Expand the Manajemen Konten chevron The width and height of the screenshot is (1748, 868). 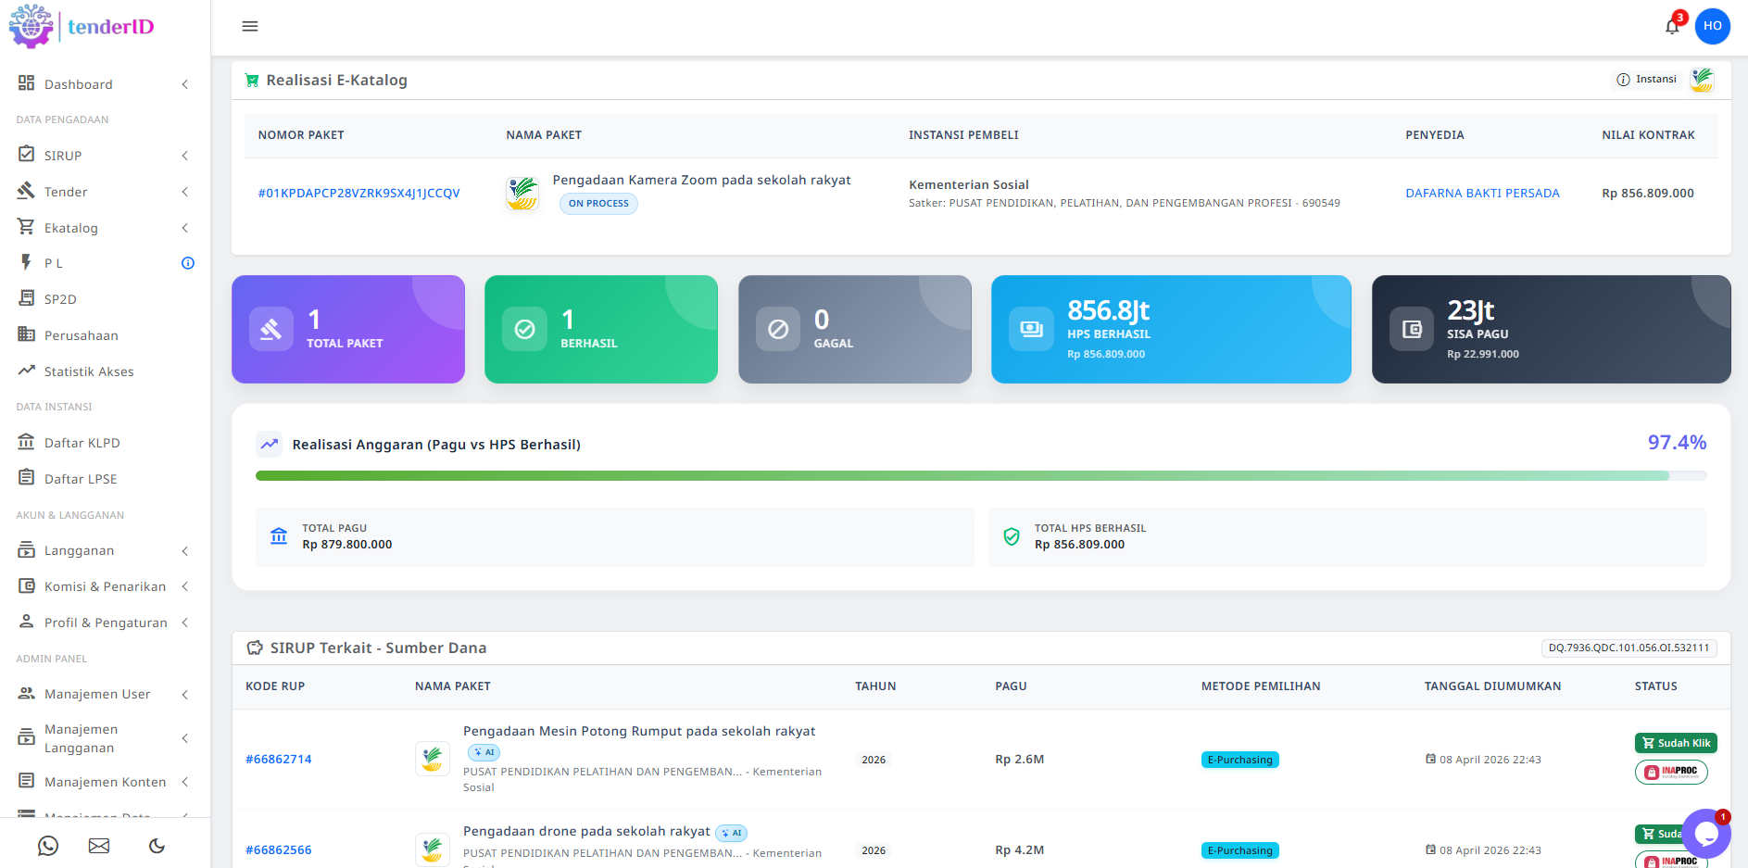click(185, 782)
